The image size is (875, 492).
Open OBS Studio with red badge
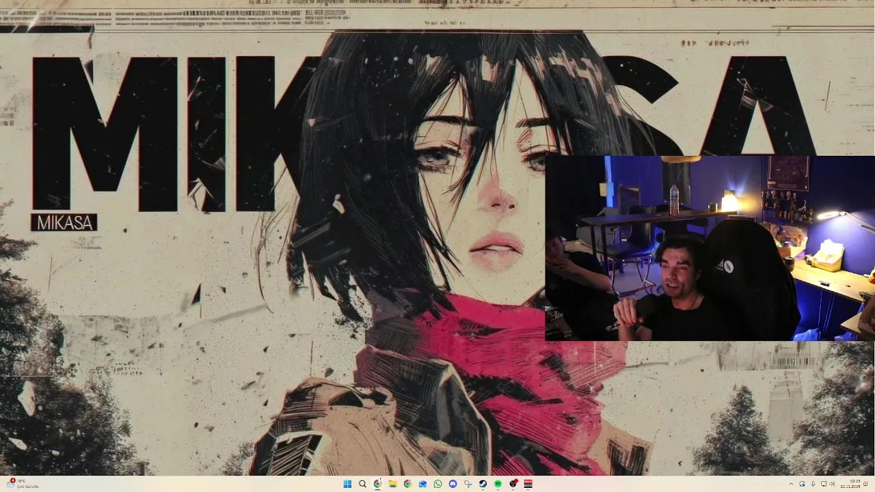(513, 484)
